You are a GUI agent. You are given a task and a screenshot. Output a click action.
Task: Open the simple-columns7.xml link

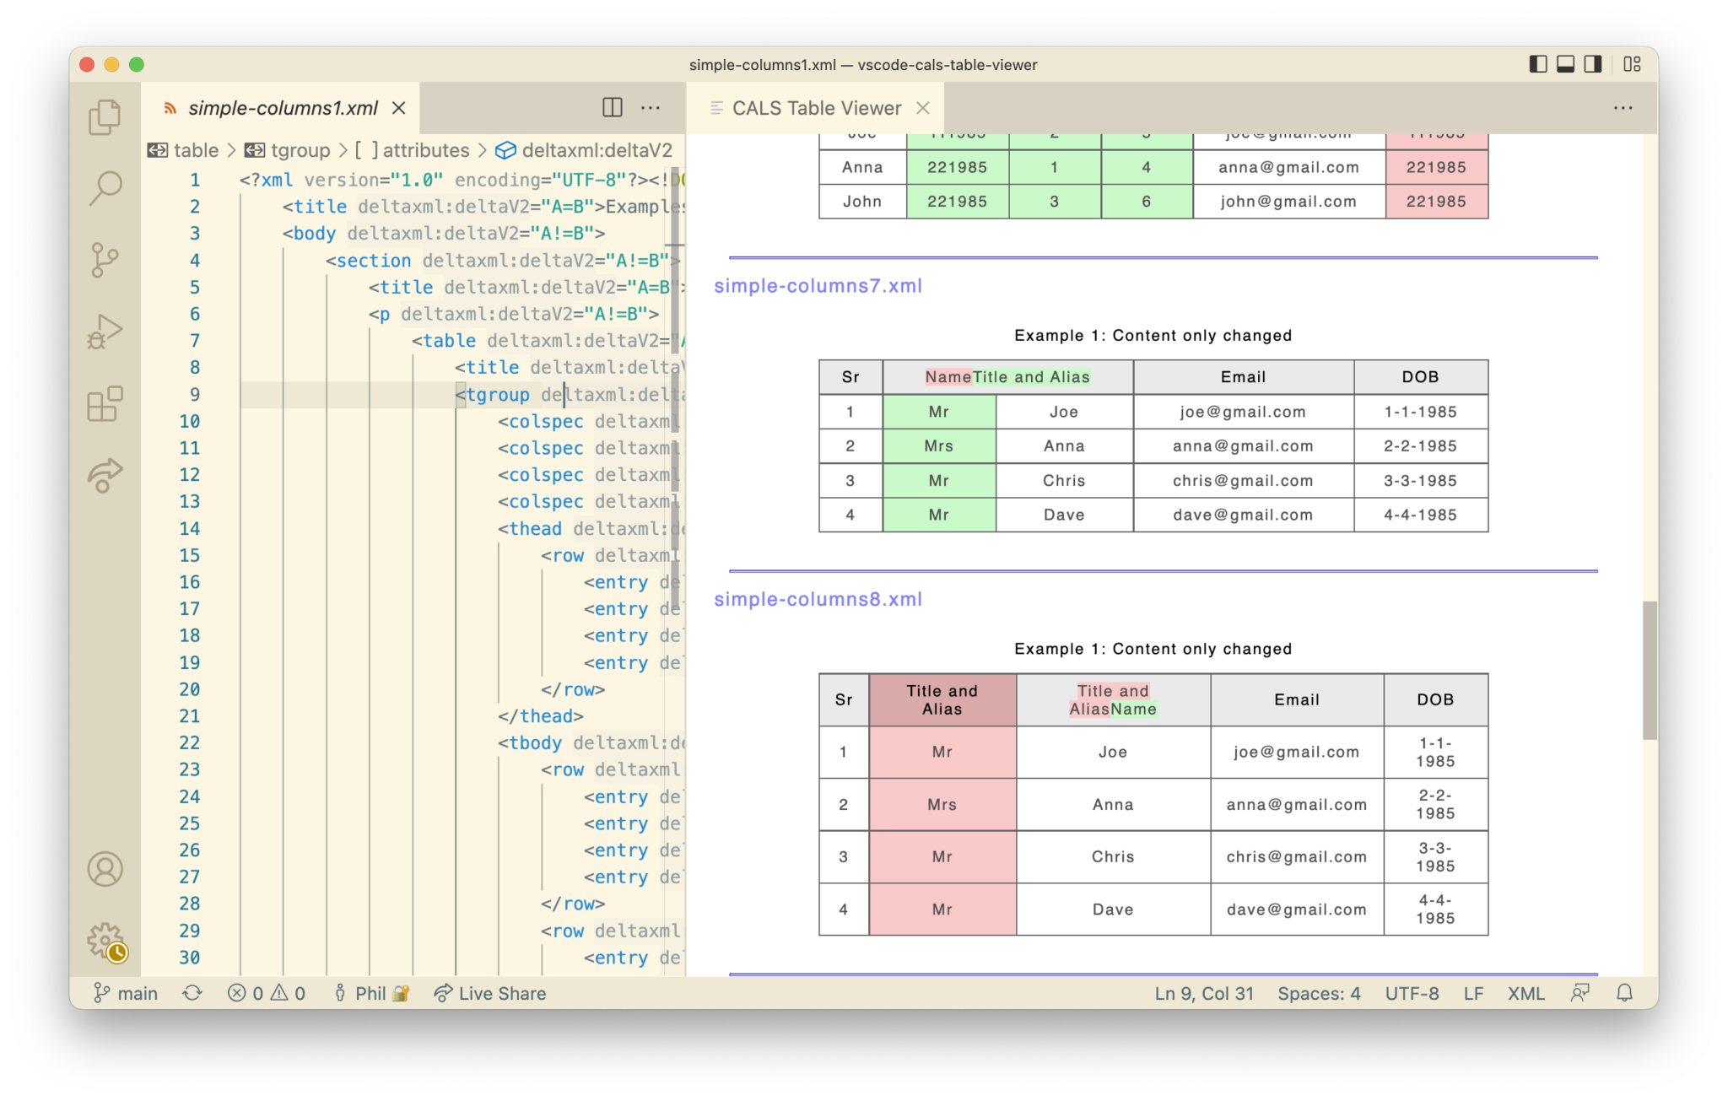tap(818, 286)
